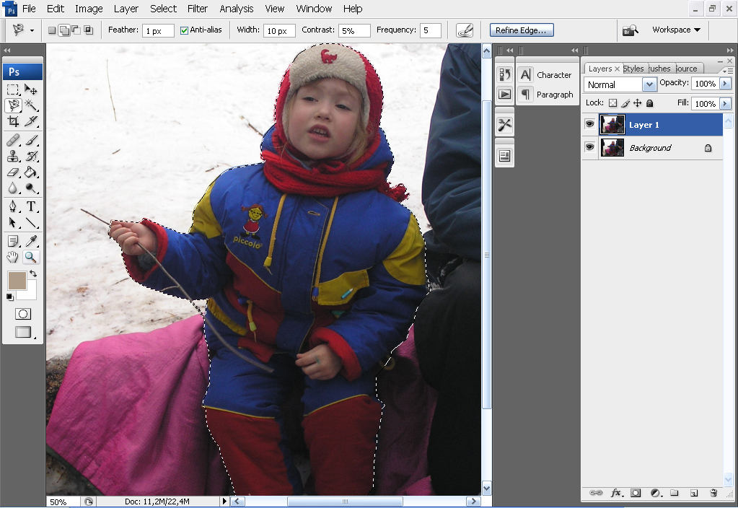Screen dimensions: 738x508
Task: Choose the Clone Stamp tool
Action: (13, 156)
